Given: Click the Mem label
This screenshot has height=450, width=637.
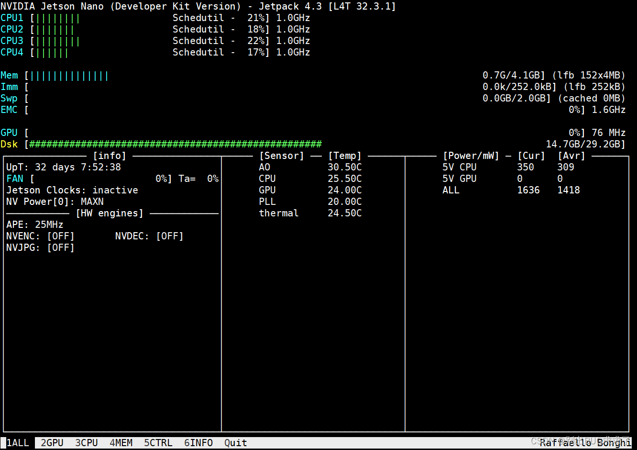Looking at the screenshot, I should (x=9, y=76).
